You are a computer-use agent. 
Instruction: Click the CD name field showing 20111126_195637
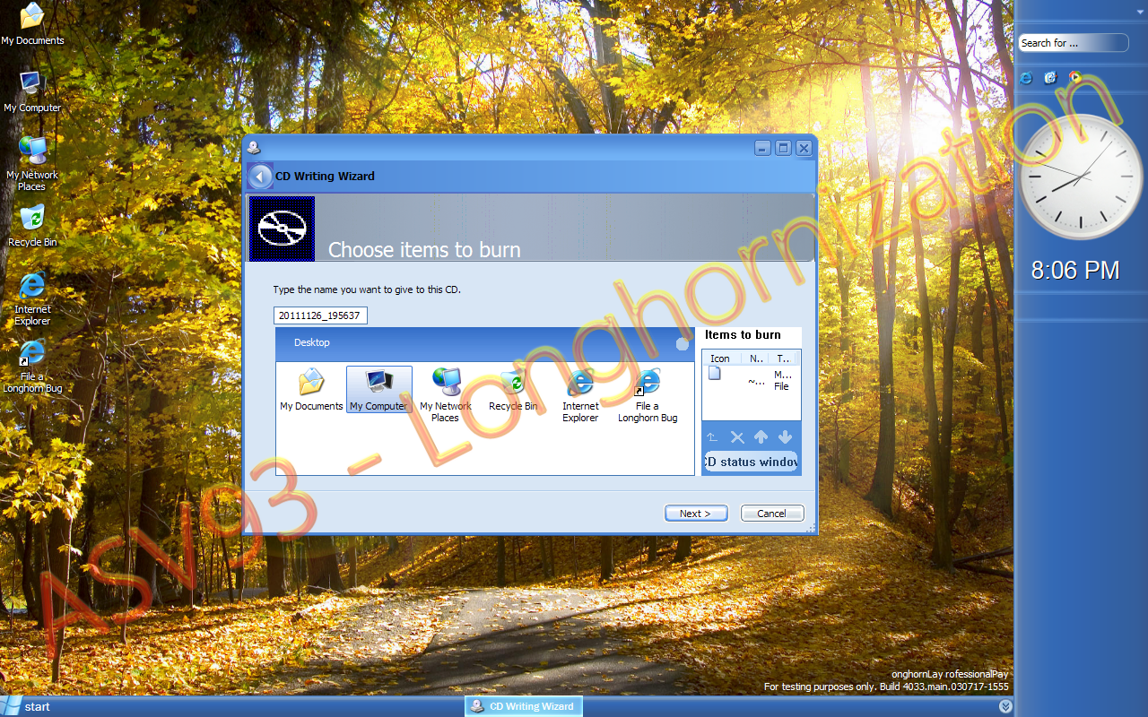point(320,315)
